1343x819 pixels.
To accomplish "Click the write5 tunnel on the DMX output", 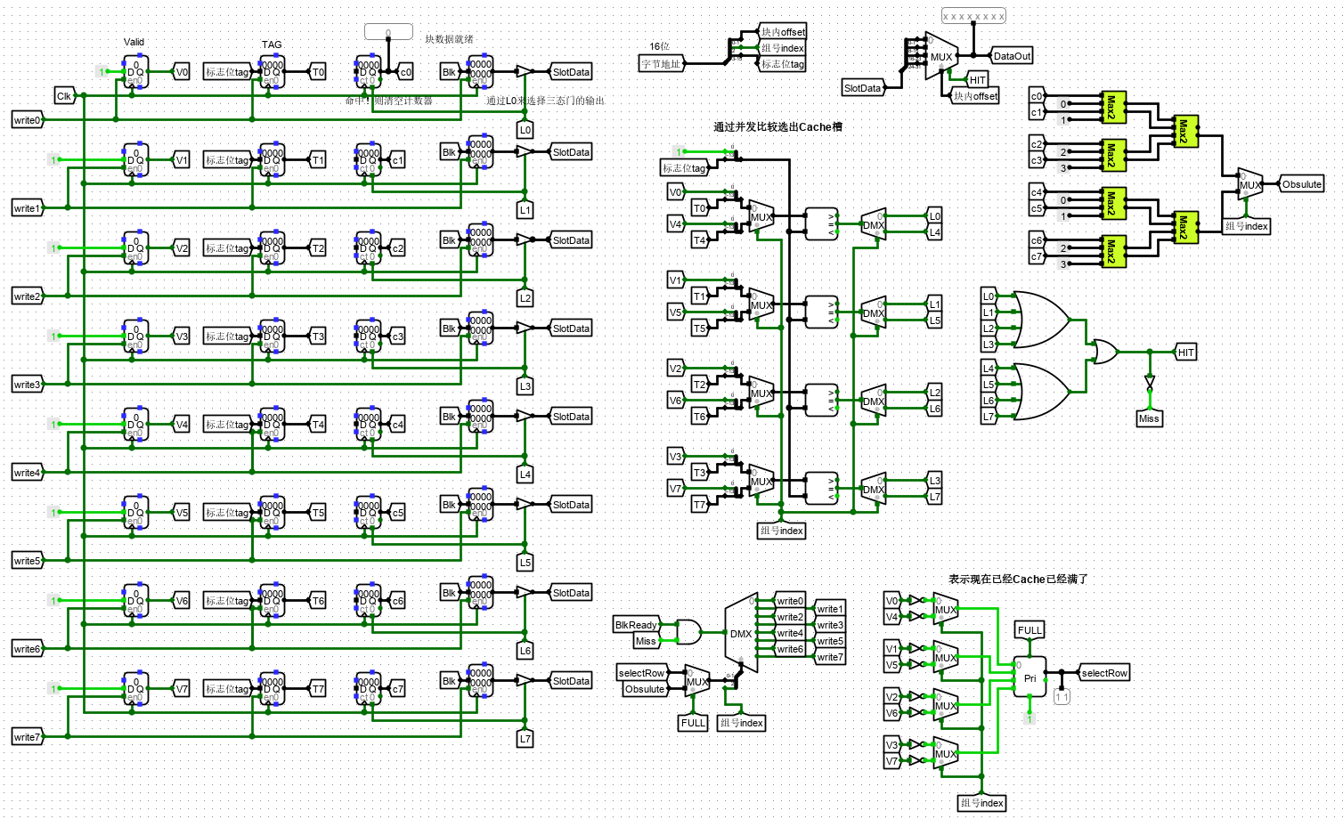I will point(829,641).
